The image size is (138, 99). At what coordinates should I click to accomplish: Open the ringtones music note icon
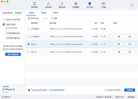(x=62, y=4)
